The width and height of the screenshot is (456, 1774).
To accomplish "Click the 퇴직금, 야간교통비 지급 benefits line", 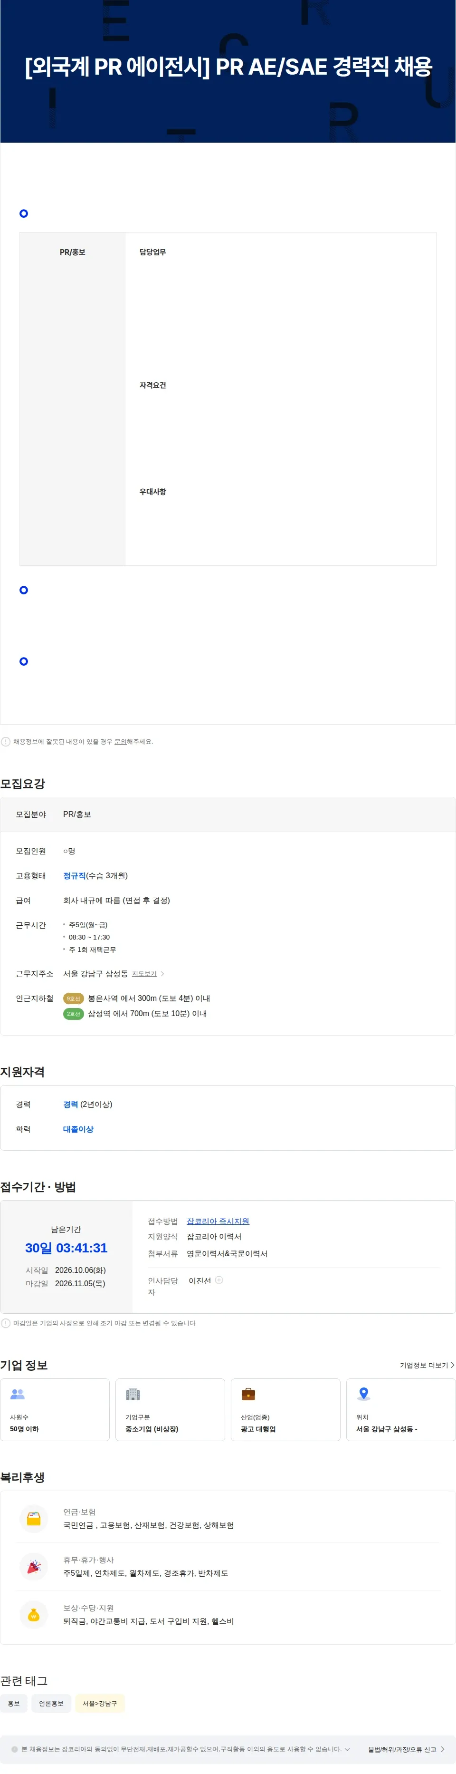I will (149, 1621).
